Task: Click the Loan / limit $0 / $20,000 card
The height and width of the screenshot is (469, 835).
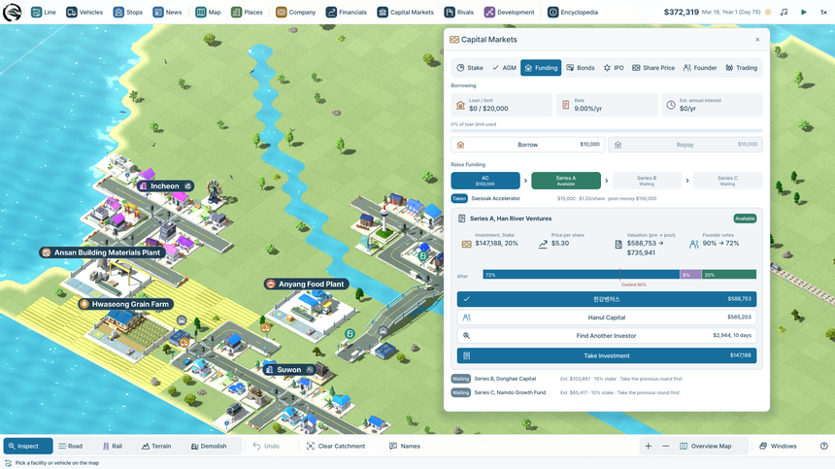Action: (502, 105)
